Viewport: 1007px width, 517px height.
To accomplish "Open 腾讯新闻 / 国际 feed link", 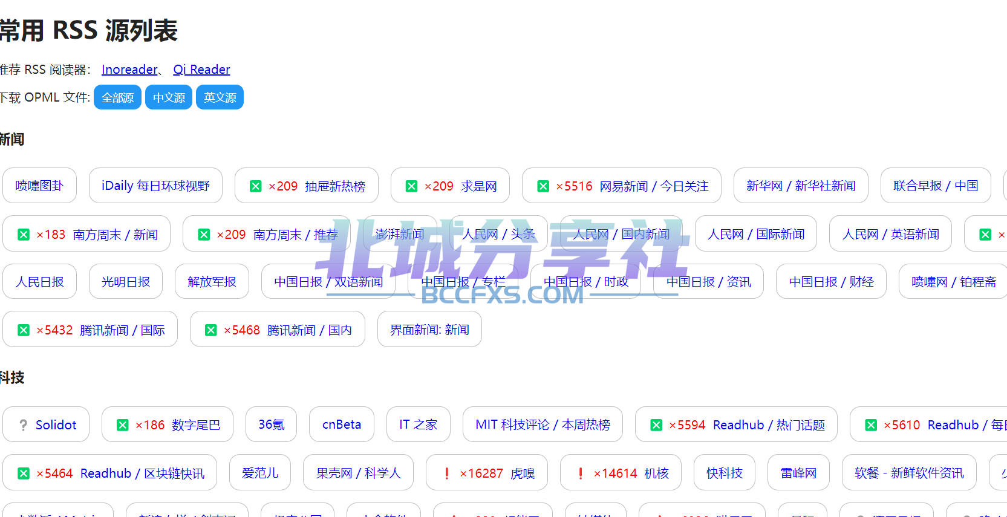I will [x=122, y=330].
